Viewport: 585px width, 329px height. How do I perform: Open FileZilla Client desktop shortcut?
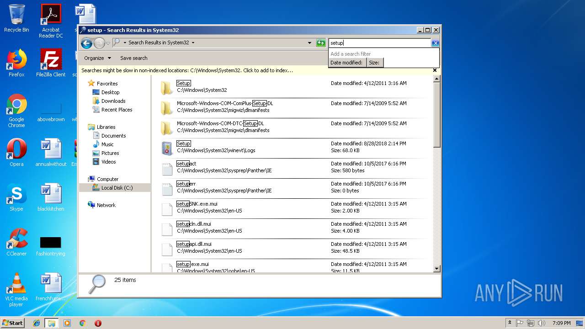coord(51,63)
